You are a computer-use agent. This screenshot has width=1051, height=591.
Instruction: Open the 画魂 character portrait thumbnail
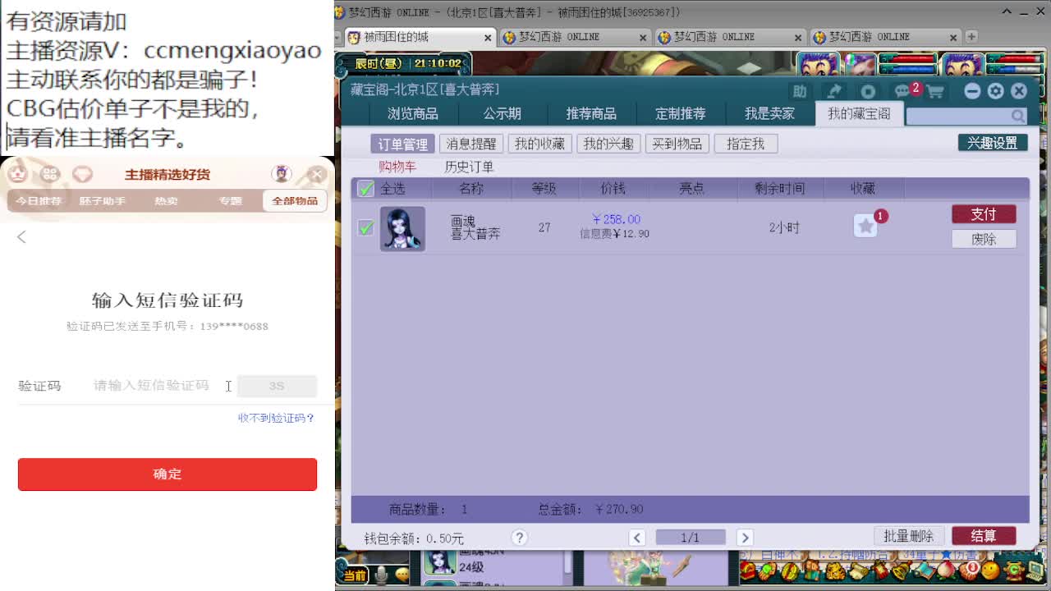coord(402,228)
